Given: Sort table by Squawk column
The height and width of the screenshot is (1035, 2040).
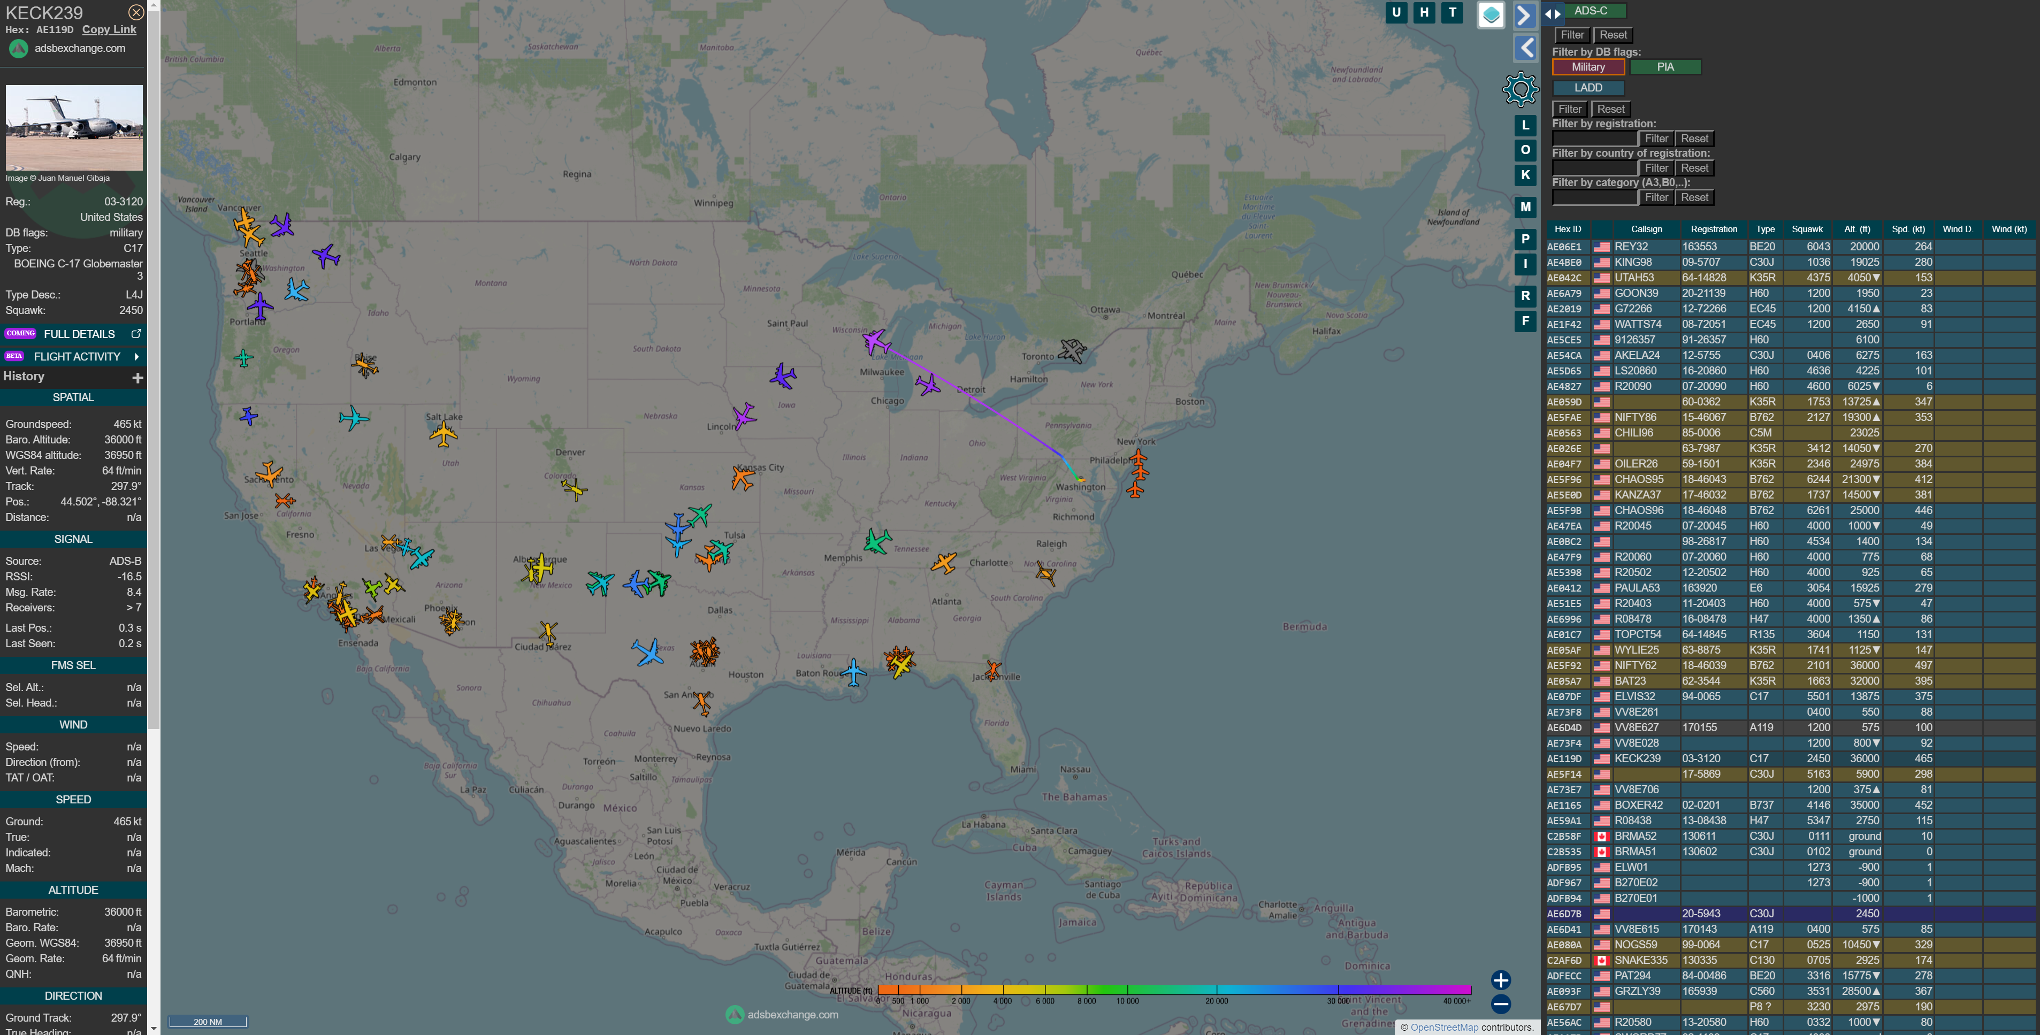Looking at the screenshot, I should (1806, 229).
